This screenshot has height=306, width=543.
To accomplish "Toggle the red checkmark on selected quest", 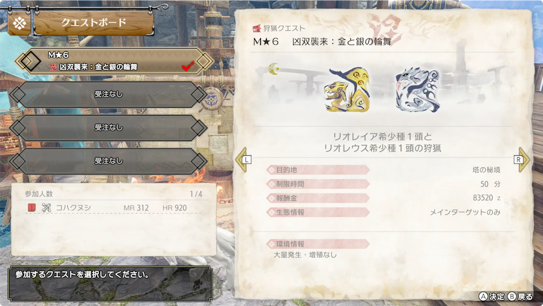I will click(188, 66).
